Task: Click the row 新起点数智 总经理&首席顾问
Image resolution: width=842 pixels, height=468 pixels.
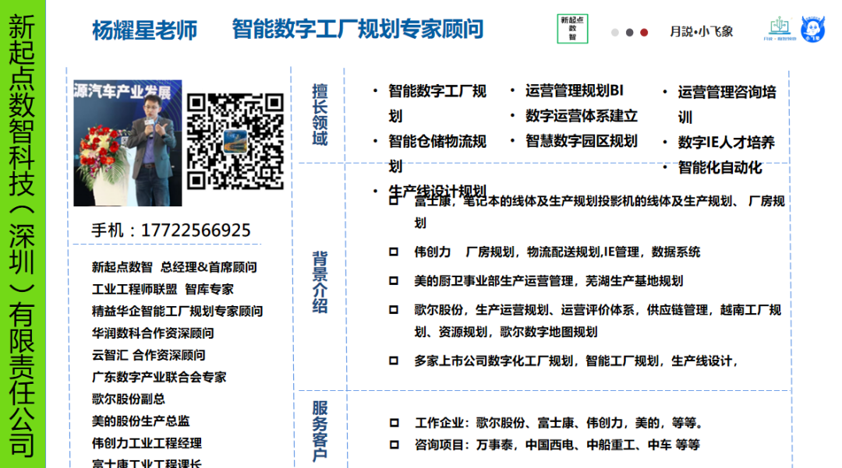Action: 174,267
